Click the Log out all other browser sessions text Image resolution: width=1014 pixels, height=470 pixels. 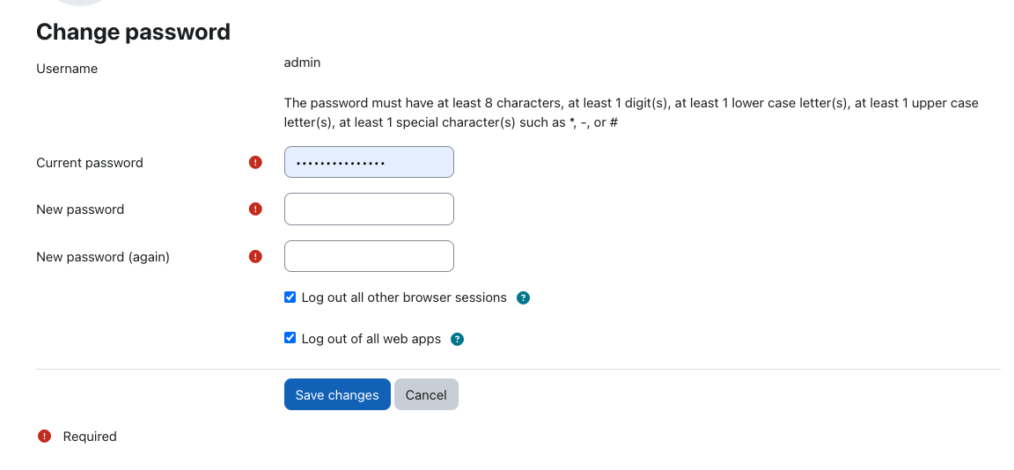click(404, 297)
